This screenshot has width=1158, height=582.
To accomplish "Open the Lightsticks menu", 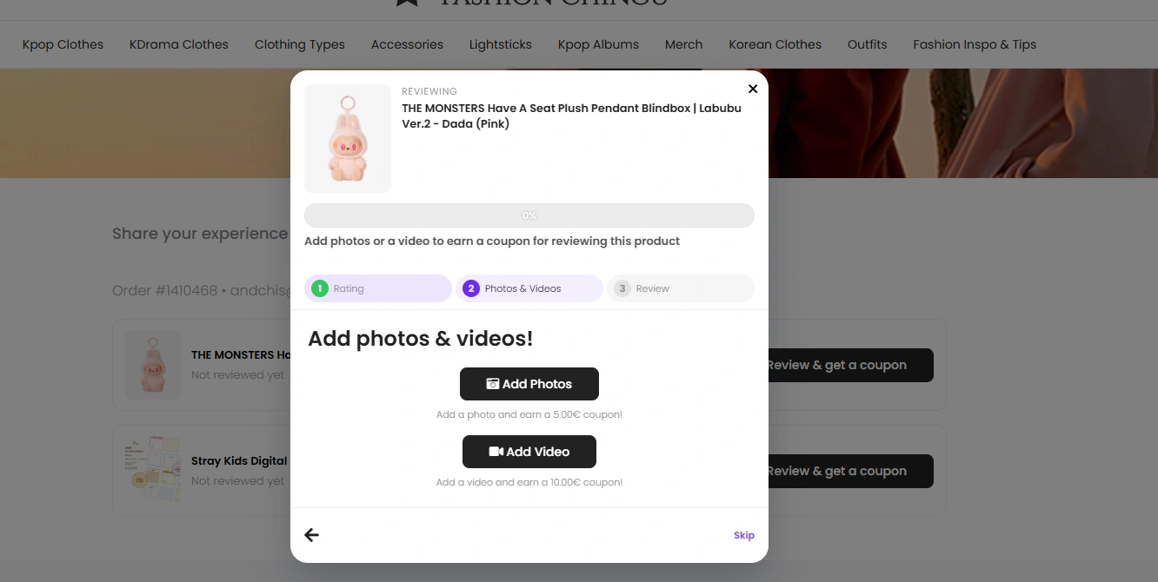I will point(501,44).
